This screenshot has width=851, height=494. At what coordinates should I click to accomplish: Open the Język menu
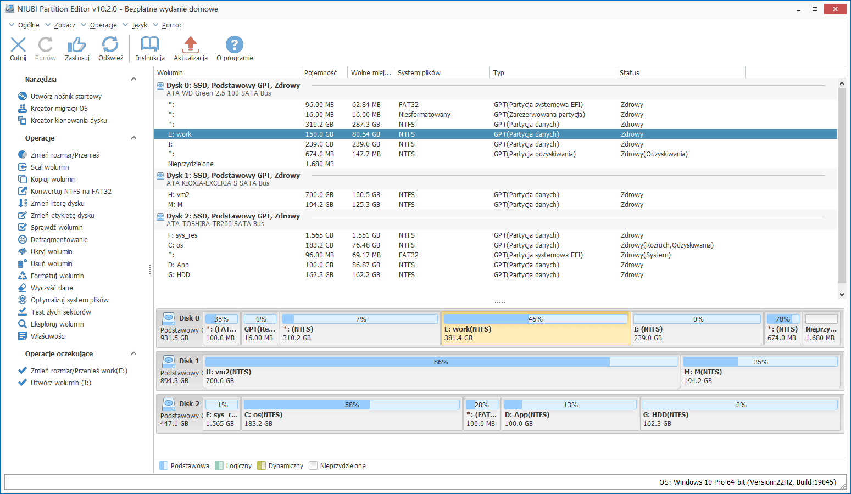(139, 25)
